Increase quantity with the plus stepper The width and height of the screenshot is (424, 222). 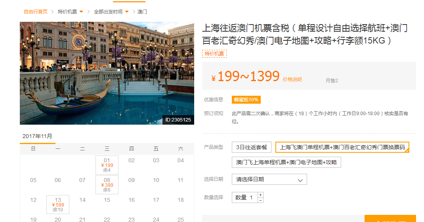pos(260,195)
